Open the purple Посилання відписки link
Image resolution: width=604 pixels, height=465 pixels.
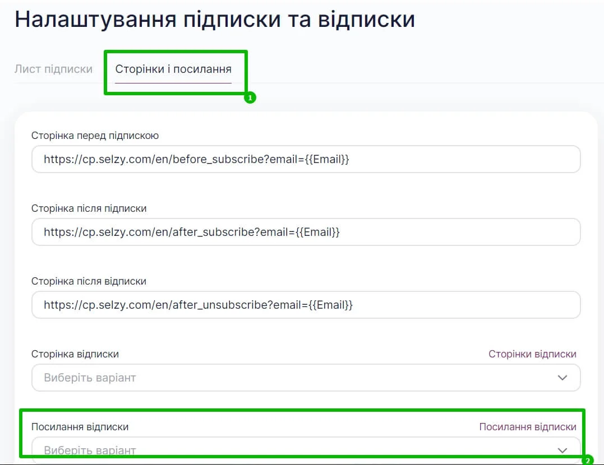pyautogui.click(x=528, y=426)
